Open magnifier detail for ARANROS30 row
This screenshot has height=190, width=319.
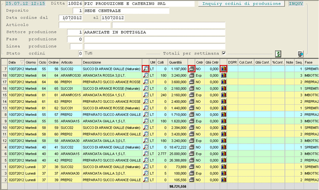coord(146,75)
